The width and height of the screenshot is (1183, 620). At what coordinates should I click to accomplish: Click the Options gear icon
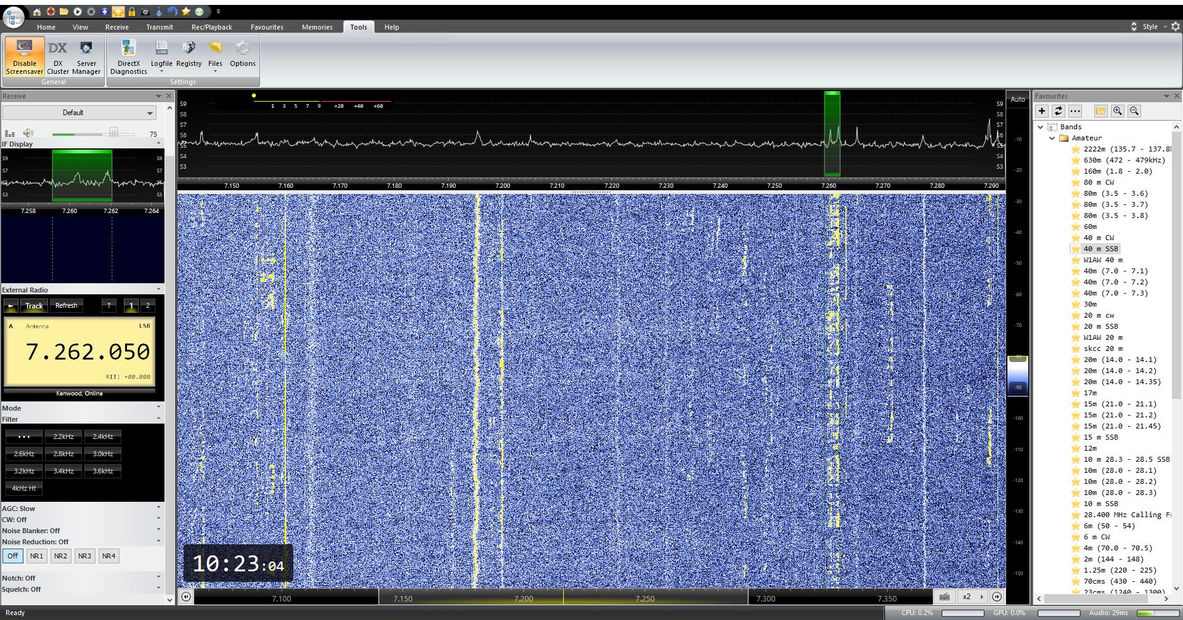242,54
